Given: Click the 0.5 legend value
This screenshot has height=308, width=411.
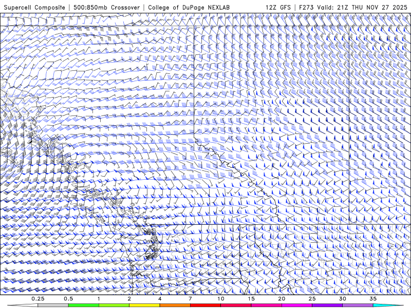Looking at the screenshot, I should (x=68, y=299).
